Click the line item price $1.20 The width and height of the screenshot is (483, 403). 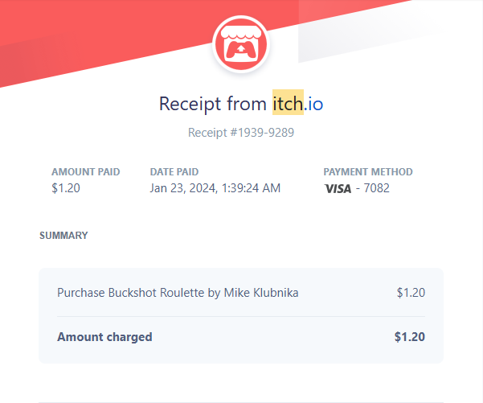(411, 293)
